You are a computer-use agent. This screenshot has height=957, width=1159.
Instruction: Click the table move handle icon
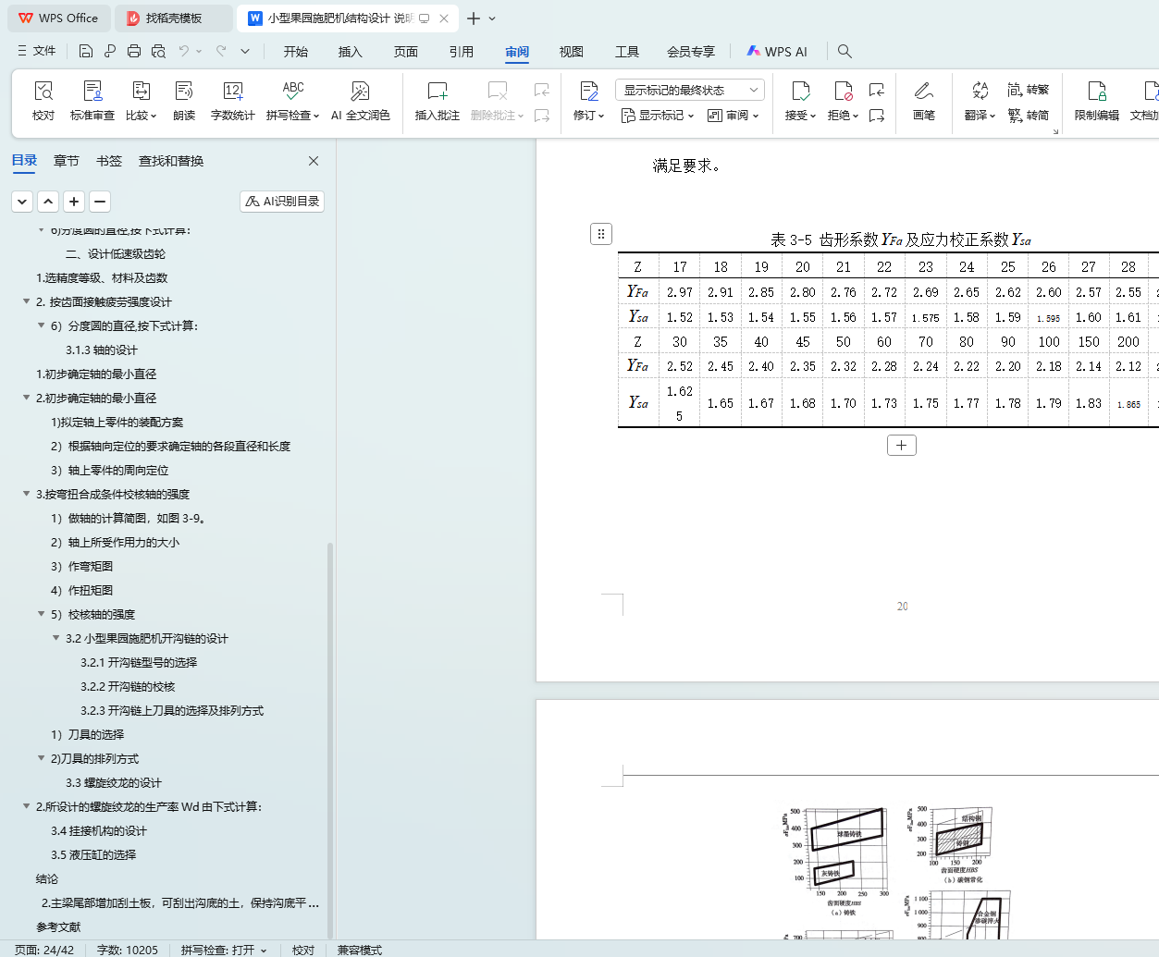[601, 234]
